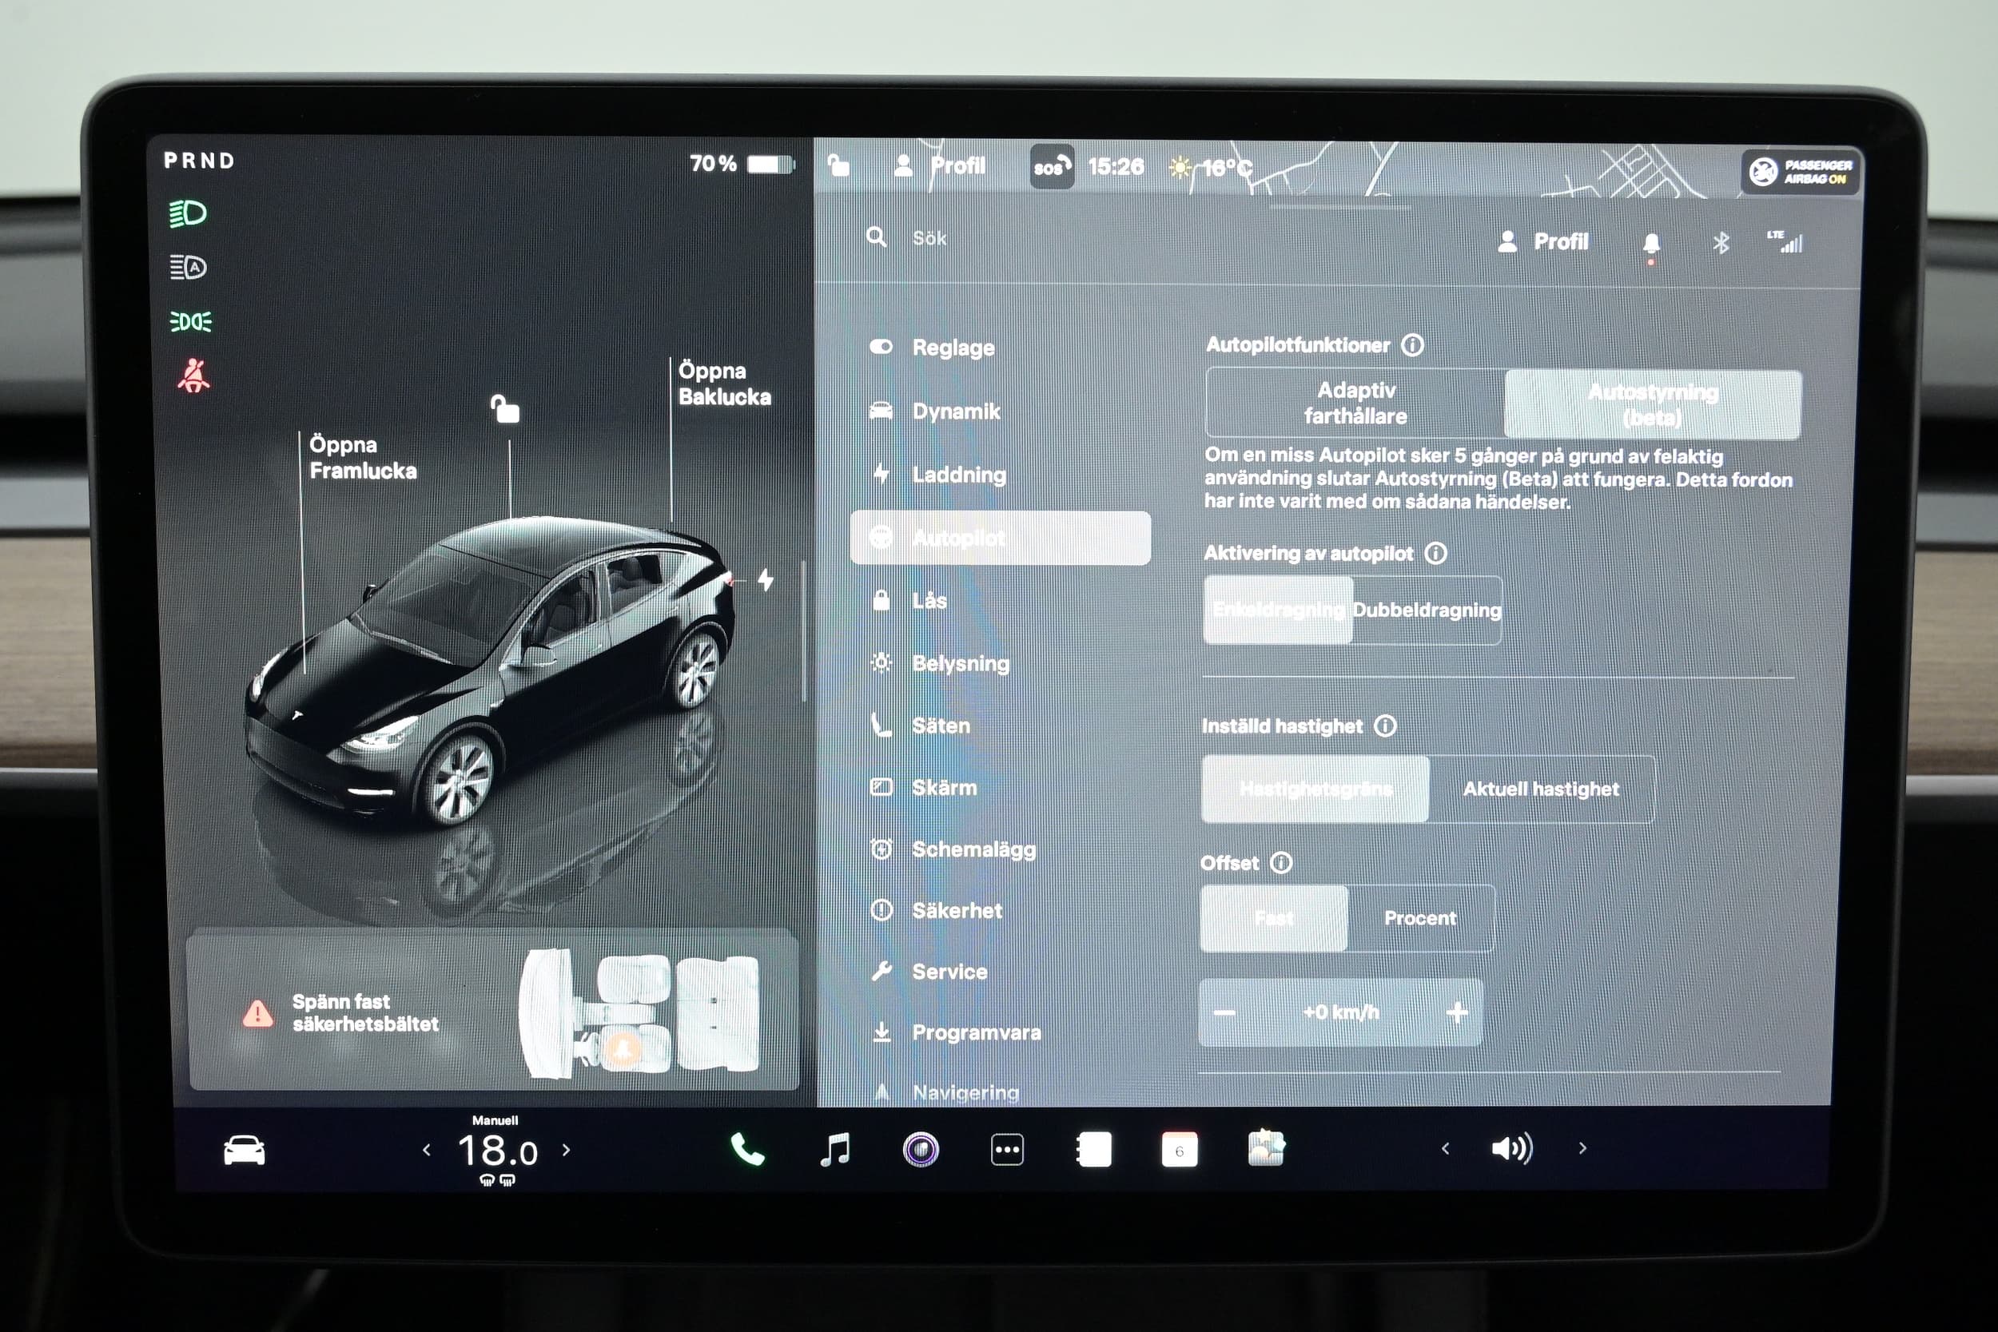Image resolution: width=1998 pixels, height=1332 pixels.
Task: Open the Säten settings menu
Action: 1001,726
